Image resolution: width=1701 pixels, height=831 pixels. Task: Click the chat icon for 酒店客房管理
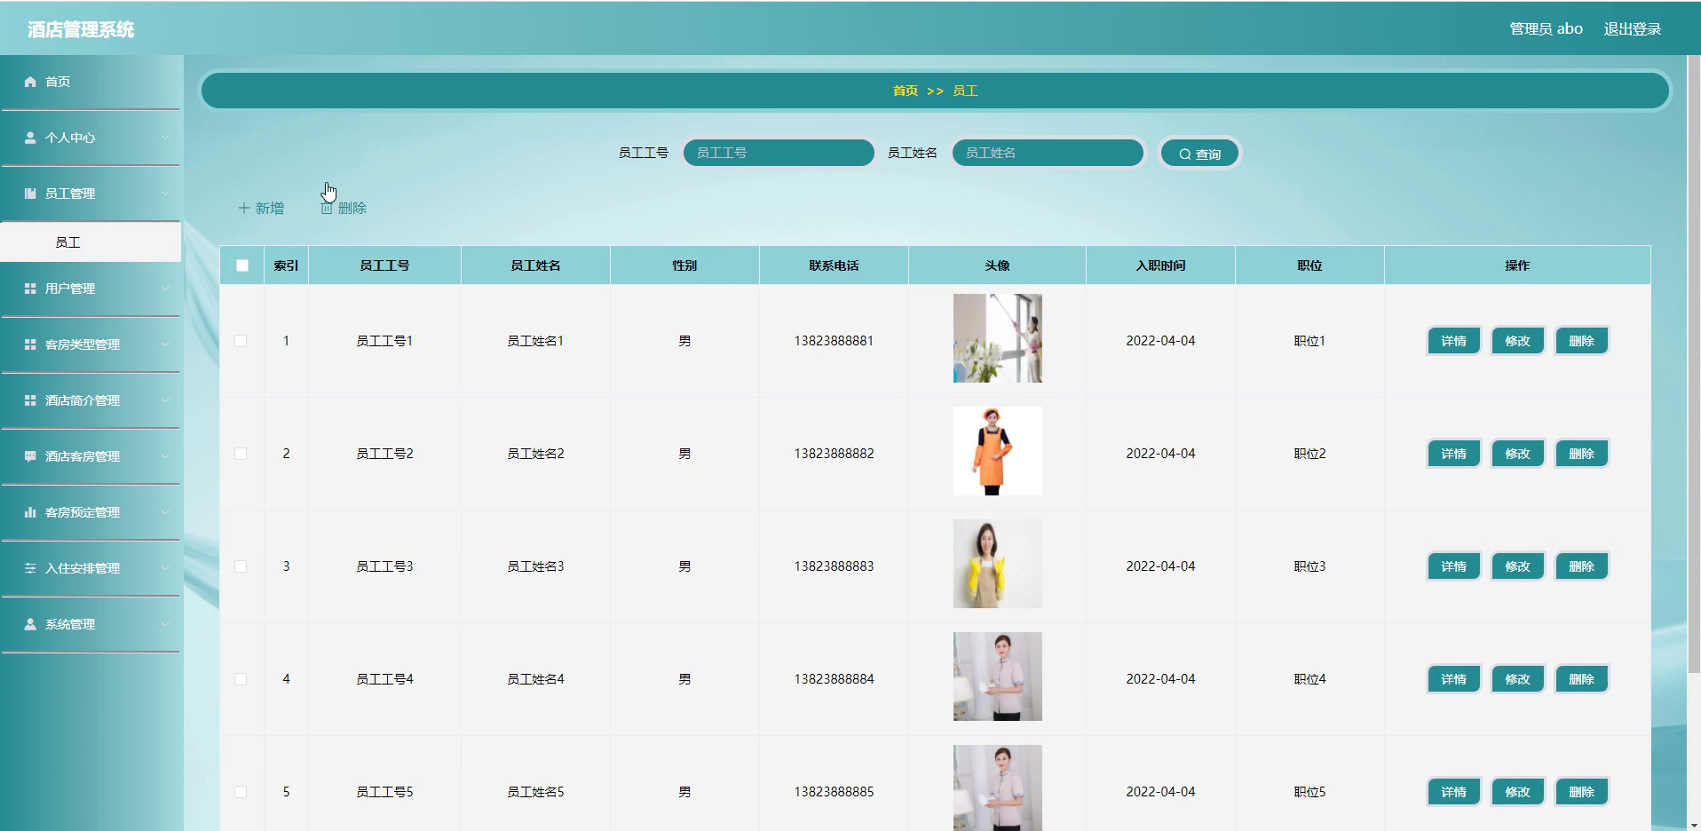pos(30,456)
